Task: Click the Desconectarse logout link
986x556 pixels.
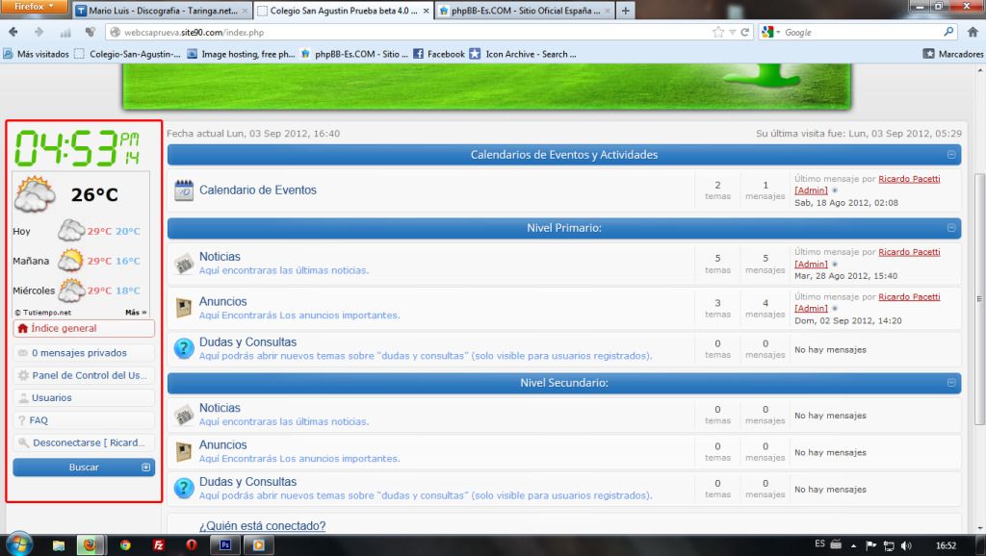Action: 89,442
